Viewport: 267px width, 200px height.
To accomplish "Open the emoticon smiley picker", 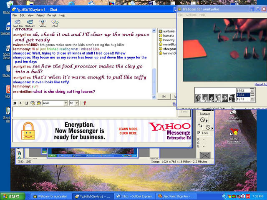I will pyautogui.click(x=33, y=103).
